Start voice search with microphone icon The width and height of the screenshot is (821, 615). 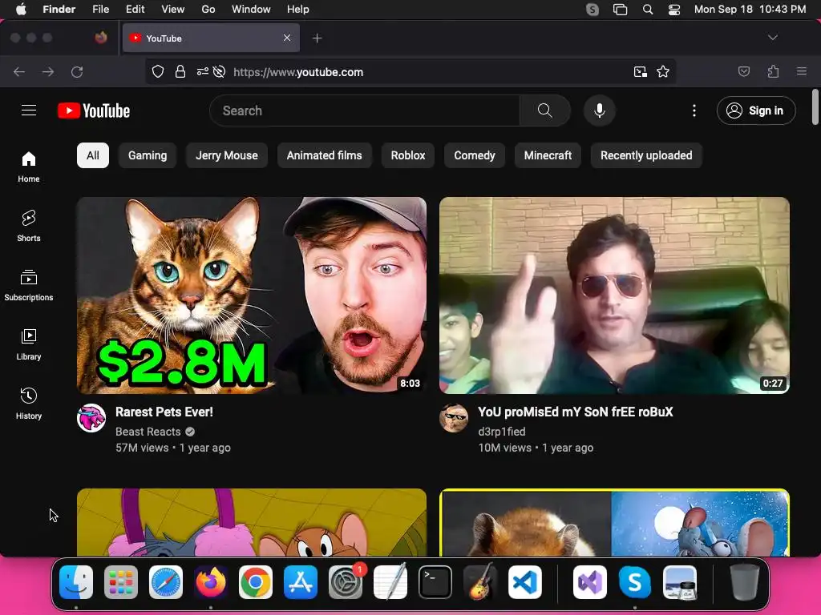(600, 111)
